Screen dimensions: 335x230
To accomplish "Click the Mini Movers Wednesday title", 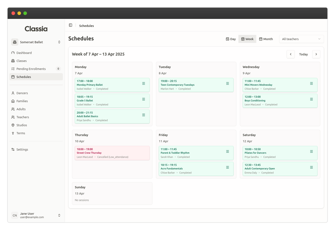I will (258, 85).
